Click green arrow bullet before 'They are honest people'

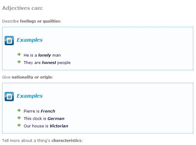[x=19, y=62]
